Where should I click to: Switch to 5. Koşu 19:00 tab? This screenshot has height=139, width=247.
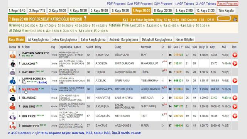pyautogui.click(x=99, y=10)
